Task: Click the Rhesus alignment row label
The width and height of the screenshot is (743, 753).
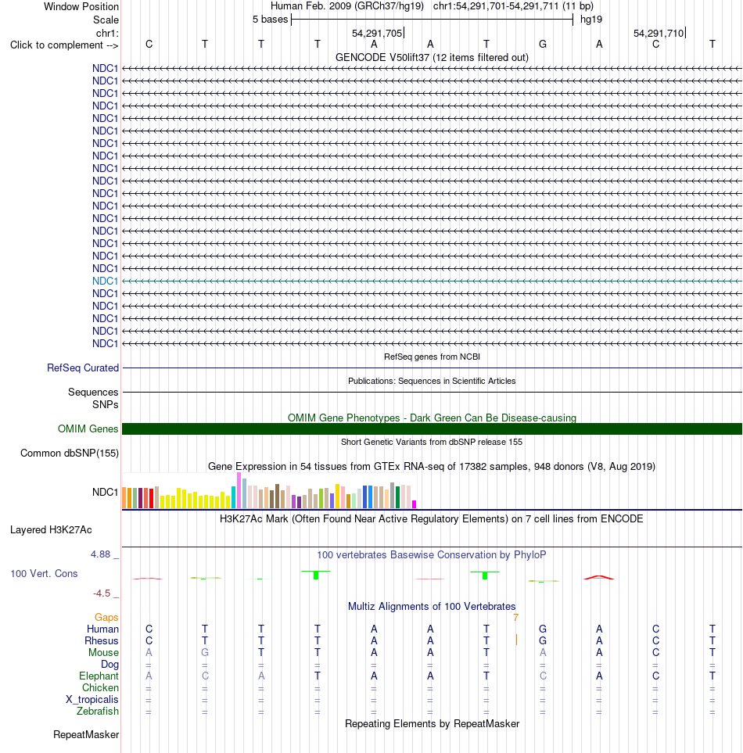Action: click(102, 641)
